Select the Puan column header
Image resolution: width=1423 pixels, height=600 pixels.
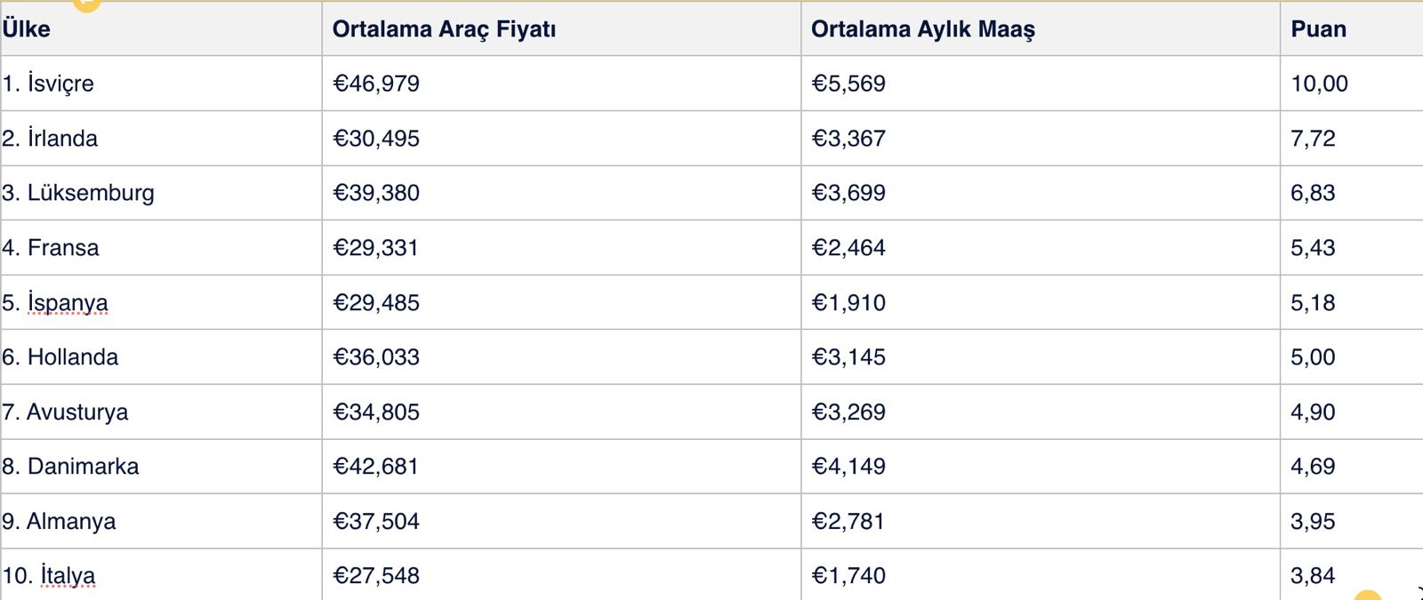[1352, 28]
